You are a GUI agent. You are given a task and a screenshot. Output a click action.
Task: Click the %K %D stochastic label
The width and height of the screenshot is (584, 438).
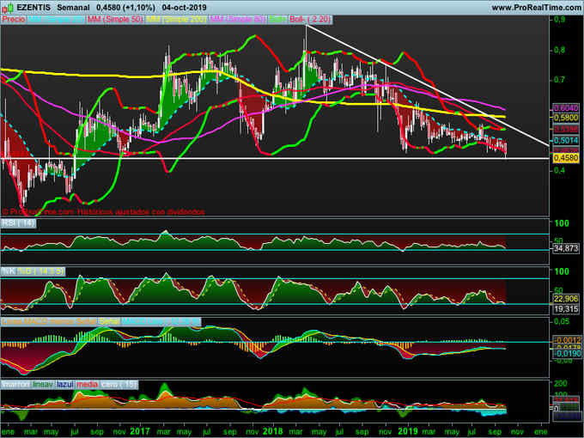(33, 271)
